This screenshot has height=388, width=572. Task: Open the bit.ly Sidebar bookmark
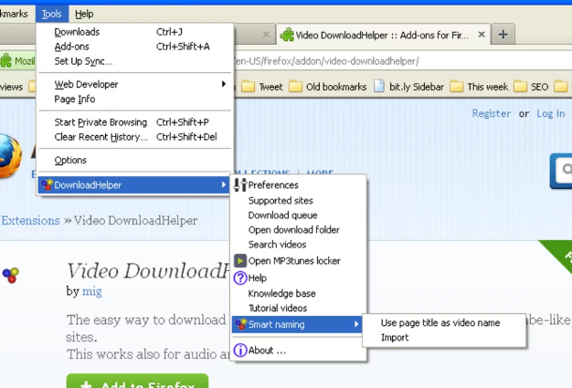pyautogui.click(x=408, y=87)
